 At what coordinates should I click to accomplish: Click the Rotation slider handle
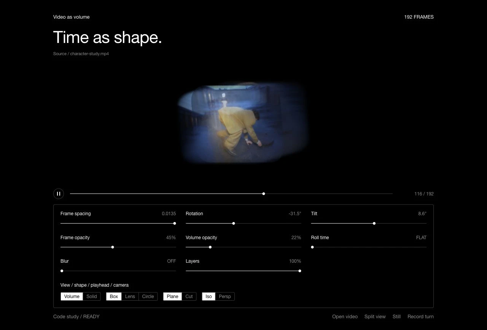234,224
